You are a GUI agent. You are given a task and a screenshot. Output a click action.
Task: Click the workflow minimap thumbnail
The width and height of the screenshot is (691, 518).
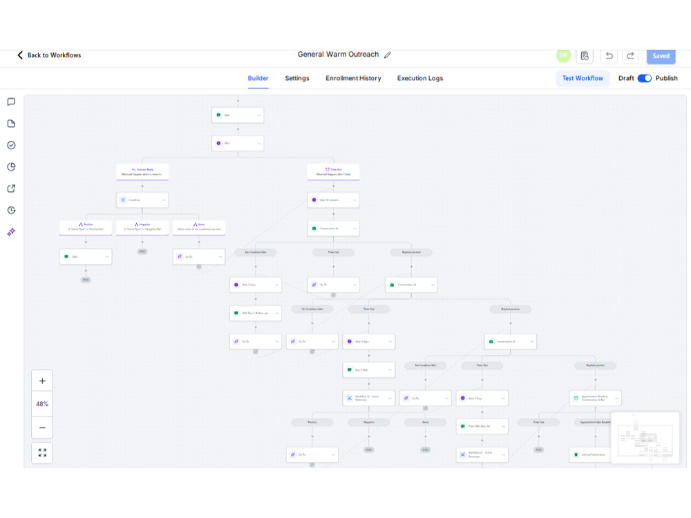(x=645, y=438)
